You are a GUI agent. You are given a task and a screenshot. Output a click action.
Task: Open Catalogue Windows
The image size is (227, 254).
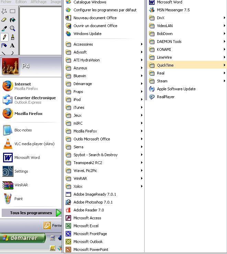click(104, 2)
